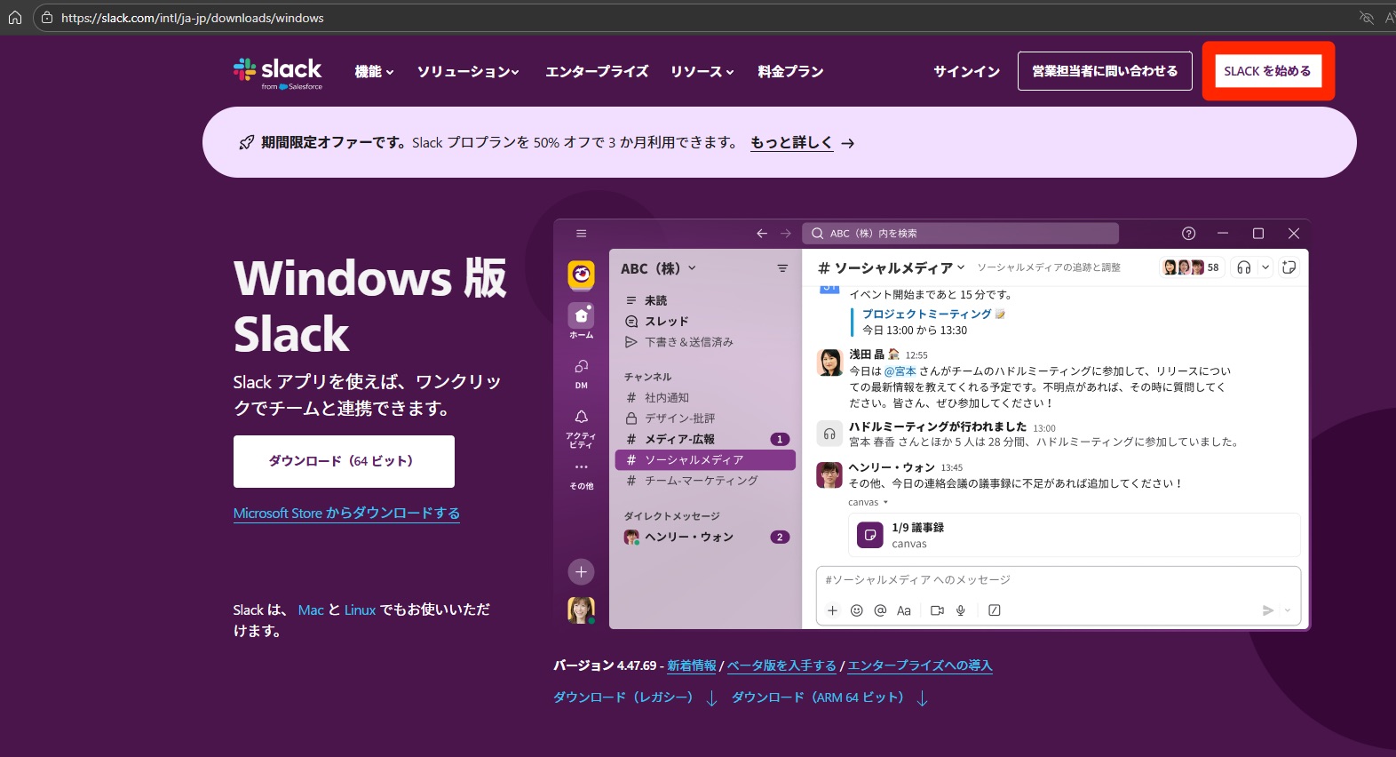Click the site info lock icon
The image size is (1396, 757).
click(x=47, y=18)
